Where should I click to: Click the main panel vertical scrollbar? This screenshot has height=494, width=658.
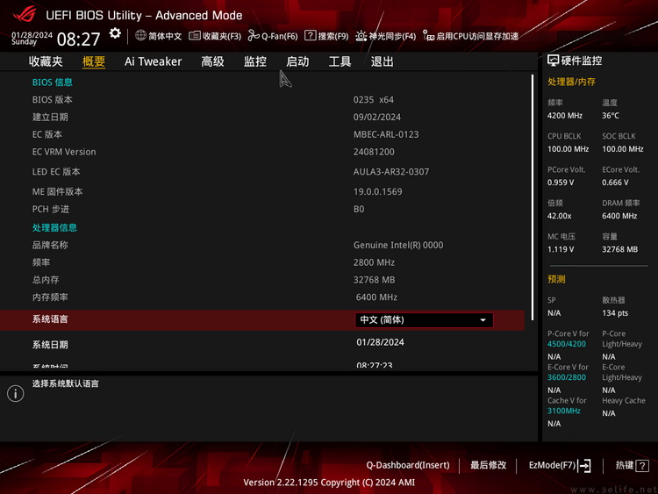[533, 197]
